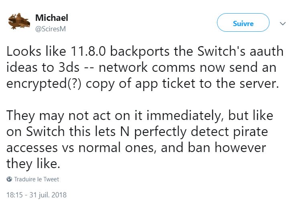Click 'encrypted(?)' in the tweet text

44,84
